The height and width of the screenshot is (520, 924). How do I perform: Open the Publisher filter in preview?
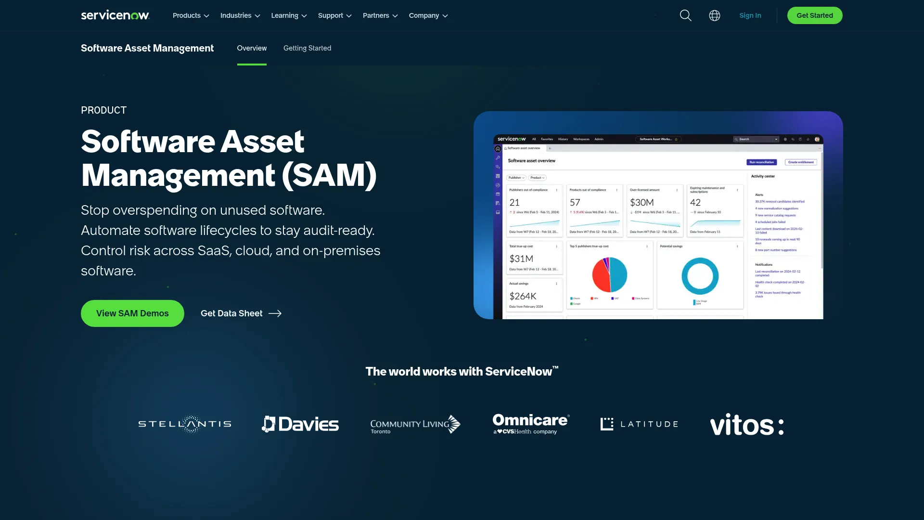click(x=516, y=178)
